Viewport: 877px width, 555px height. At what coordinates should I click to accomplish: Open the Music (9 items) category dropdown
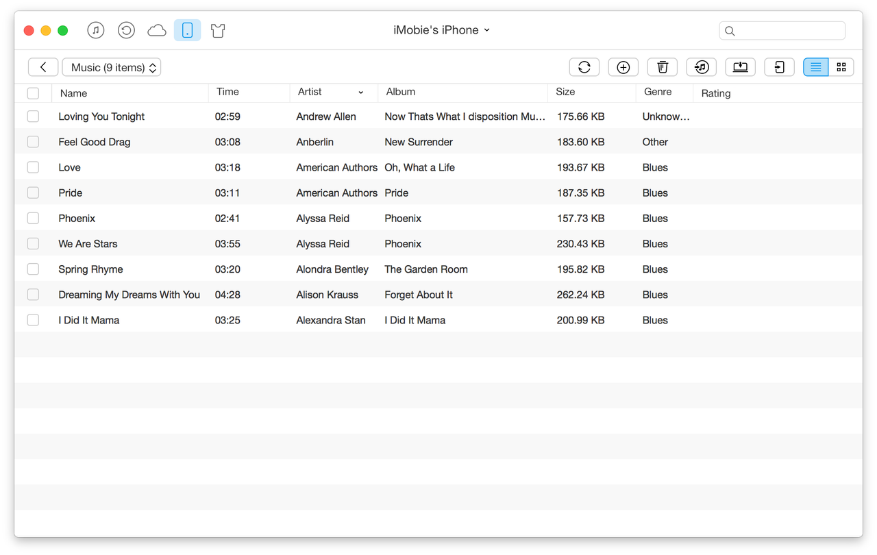[112, 67]
